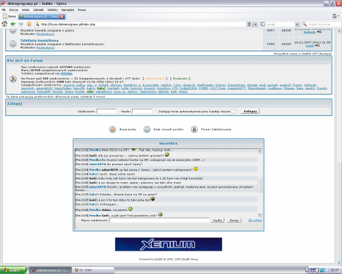Image resolution: width=342 pixels, height=274 pixels.
Task: Enable automatic login checkbox
Action: point(233,112)
